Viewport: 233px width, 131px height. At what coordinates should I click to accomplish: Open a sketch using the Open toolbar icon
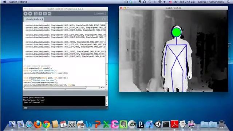click(40, 13)
